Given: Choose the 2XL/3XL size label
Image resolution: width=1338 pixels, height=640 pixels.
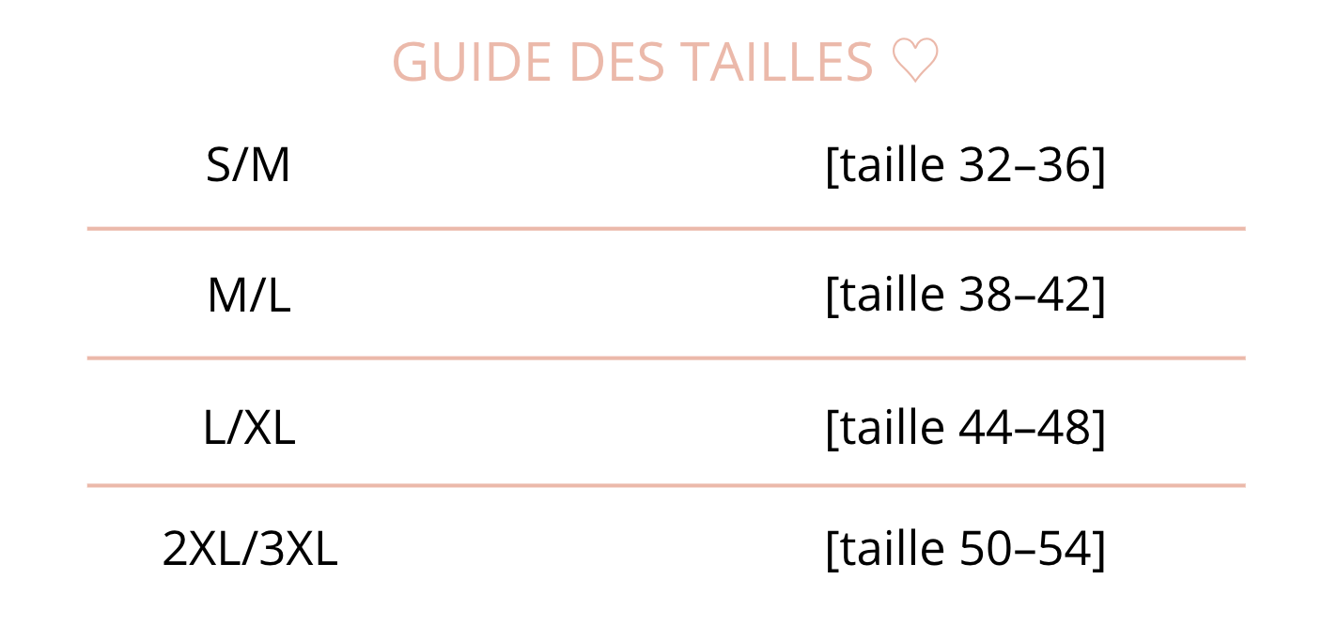Looking at the screenshot, I should tap(249, 550).
